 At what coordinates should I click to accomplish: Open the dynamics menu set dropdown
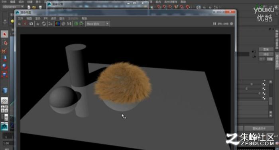click(x=13, y=7)
